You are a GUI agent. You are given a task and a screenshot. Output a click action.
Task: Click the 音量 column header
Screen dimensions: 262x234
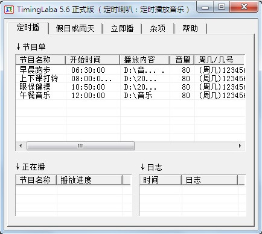[x=182, y=60]
